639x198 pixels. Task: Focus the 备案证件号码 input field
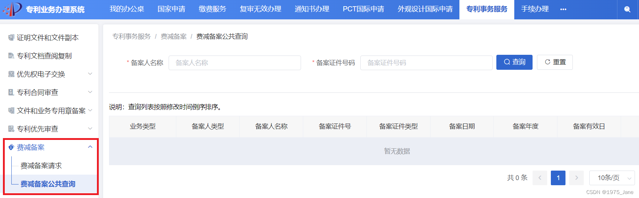tap(426, 63)
